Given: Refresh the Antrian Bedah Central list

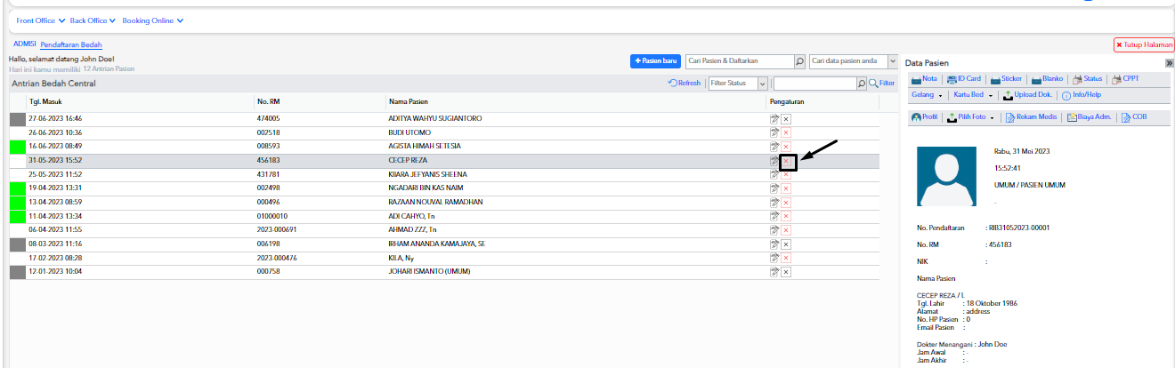Looking at the screenshot, I should pos(685,83).
